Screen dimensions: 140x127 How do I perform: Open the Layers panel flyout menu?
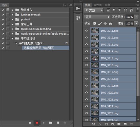tap(137, 5)
